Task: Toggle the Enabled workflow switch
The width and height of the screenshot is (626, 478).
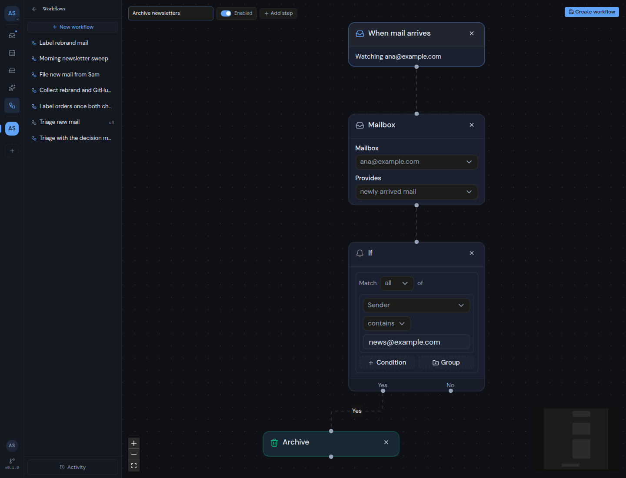Action: 226,13
